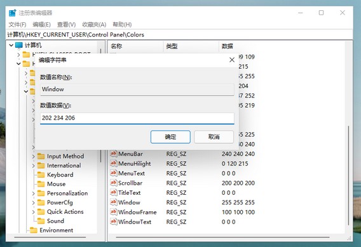Click REG_SZ type in TitleText row
The image size is (361, 247).
176,193
